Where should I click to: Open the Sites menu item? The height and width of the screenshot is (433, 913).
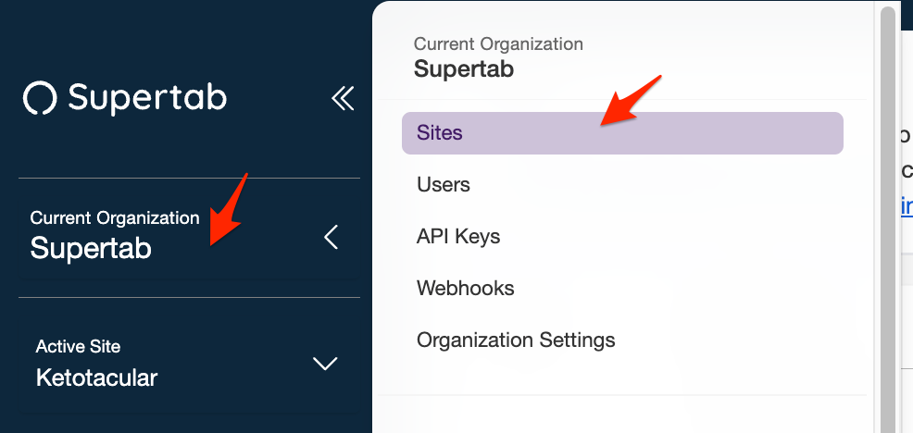coord(622,133)
